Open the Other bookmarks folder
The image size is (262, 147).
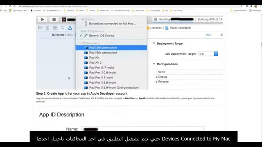pyautogui.click(x=238, y=11)
